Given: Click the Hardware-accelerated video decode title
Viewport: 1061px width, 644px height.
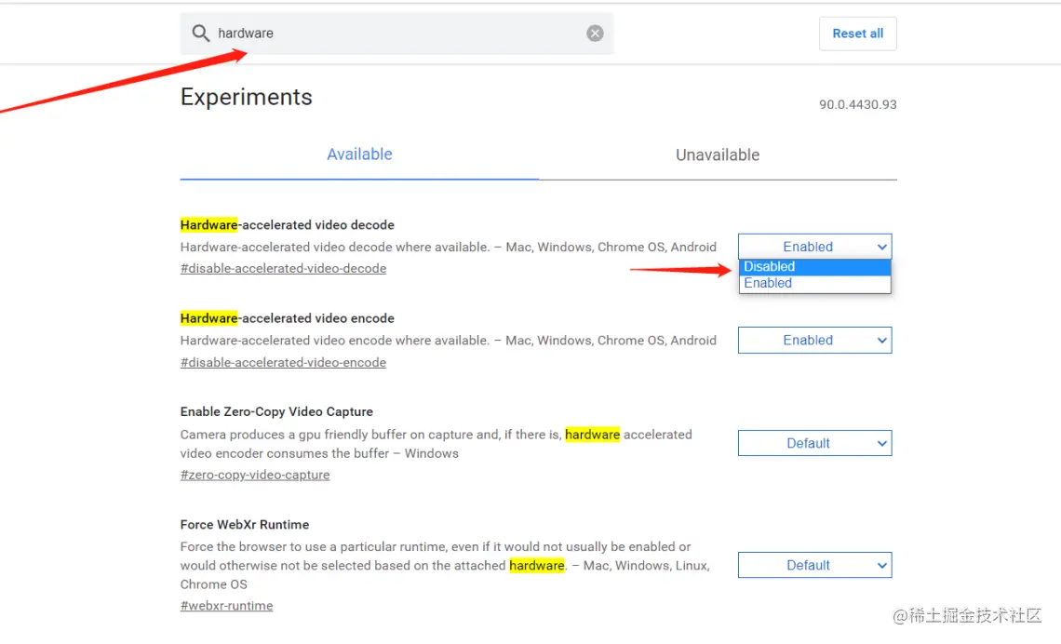Looking at the screenshot, I should (x=288, y=225).
